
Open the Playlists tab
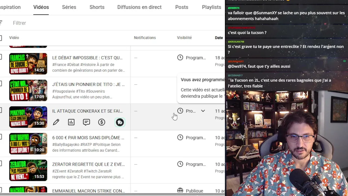tap(212, 7)
